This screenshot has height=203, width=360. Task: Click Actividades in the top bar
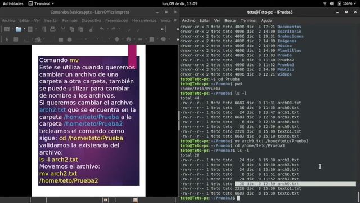(13, 3)
